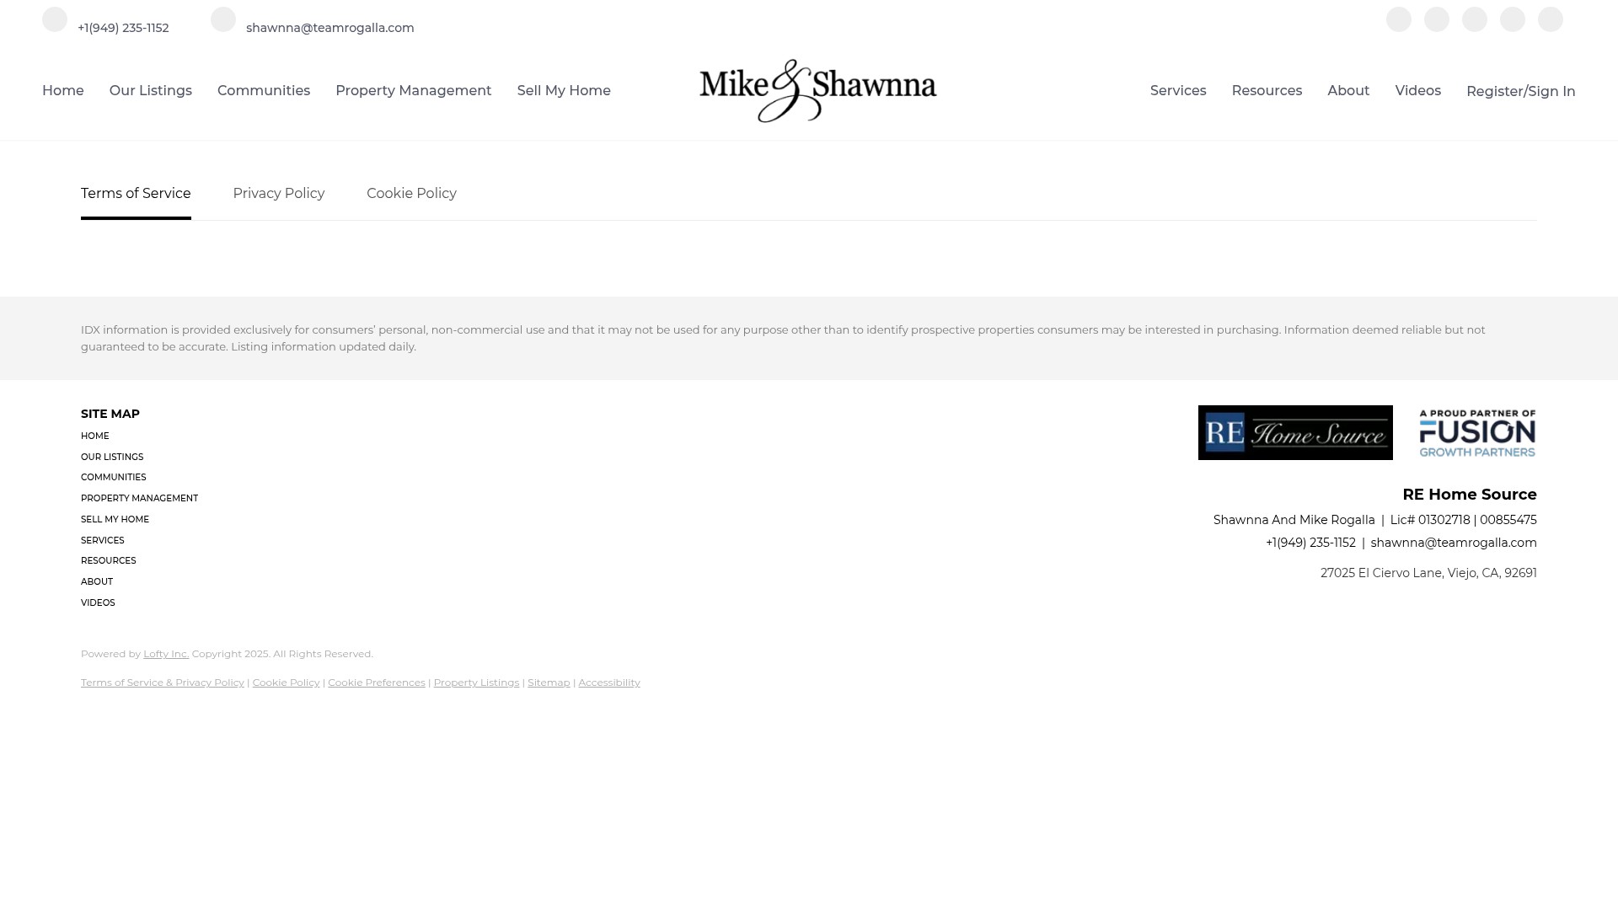
Task: Open the Communities navigation item
Action: click(264, 91)
